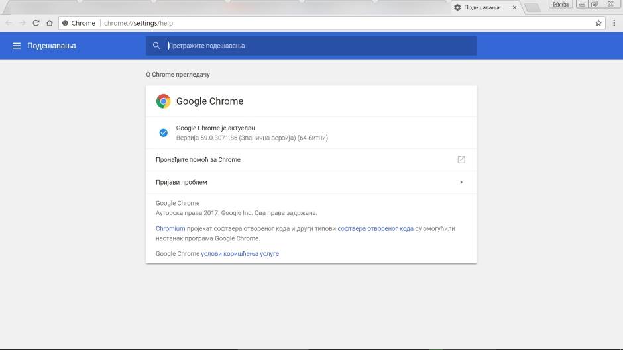Image resolution: width=623 pixels, height=350 pixels.
Task: Reload the page
Action: 36,23
